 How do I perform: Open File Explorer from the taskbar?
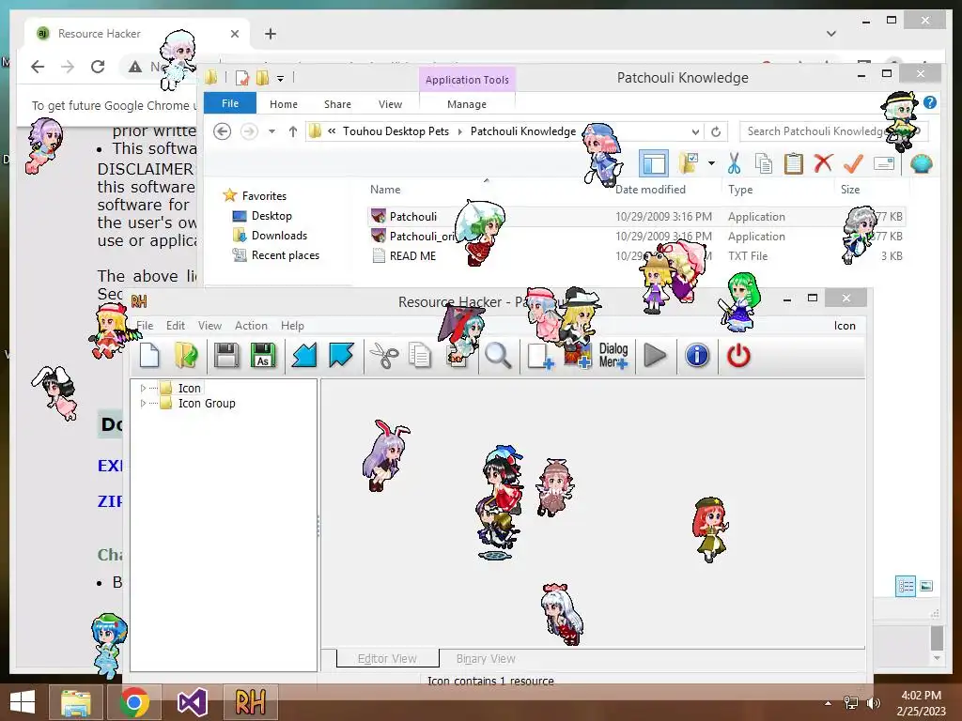76,702
